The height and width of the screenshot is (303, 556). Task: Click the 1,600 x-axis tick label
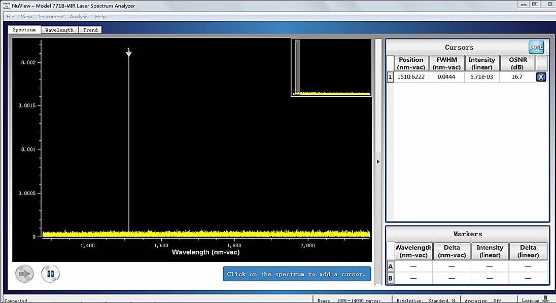click(161, 245)
